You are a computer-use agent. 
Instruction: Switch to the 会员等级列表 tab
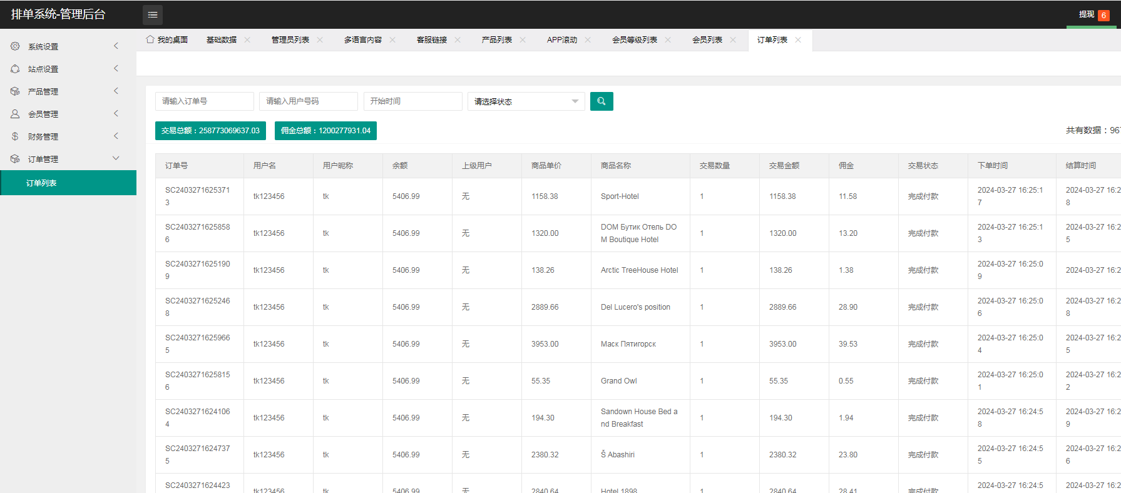click(x=635, y=40)
